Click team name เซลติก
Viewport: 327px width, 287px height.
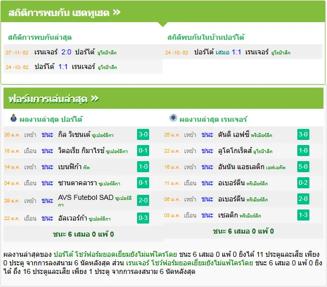228,215
